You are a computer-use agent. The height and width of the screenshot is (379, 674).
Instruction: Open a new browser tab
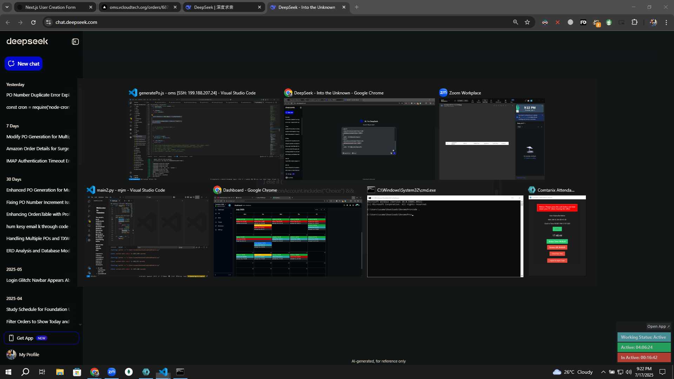[357, 7]
